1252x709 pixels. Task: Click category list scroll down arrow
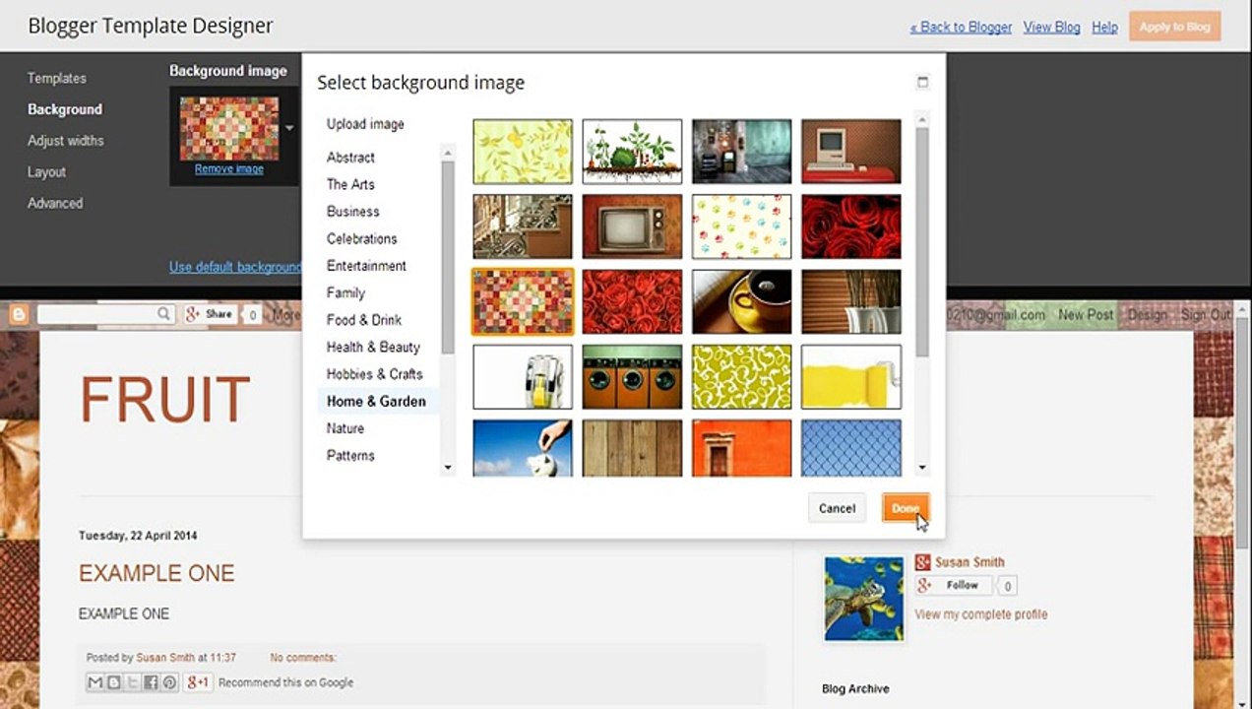pyautogui.click(x=448, y=468)
